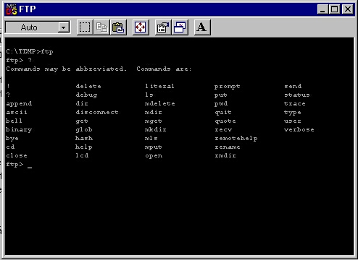Click the last 'ftp>' prompt with cursor
358x260 pixels.
click(x=19, y=165)
